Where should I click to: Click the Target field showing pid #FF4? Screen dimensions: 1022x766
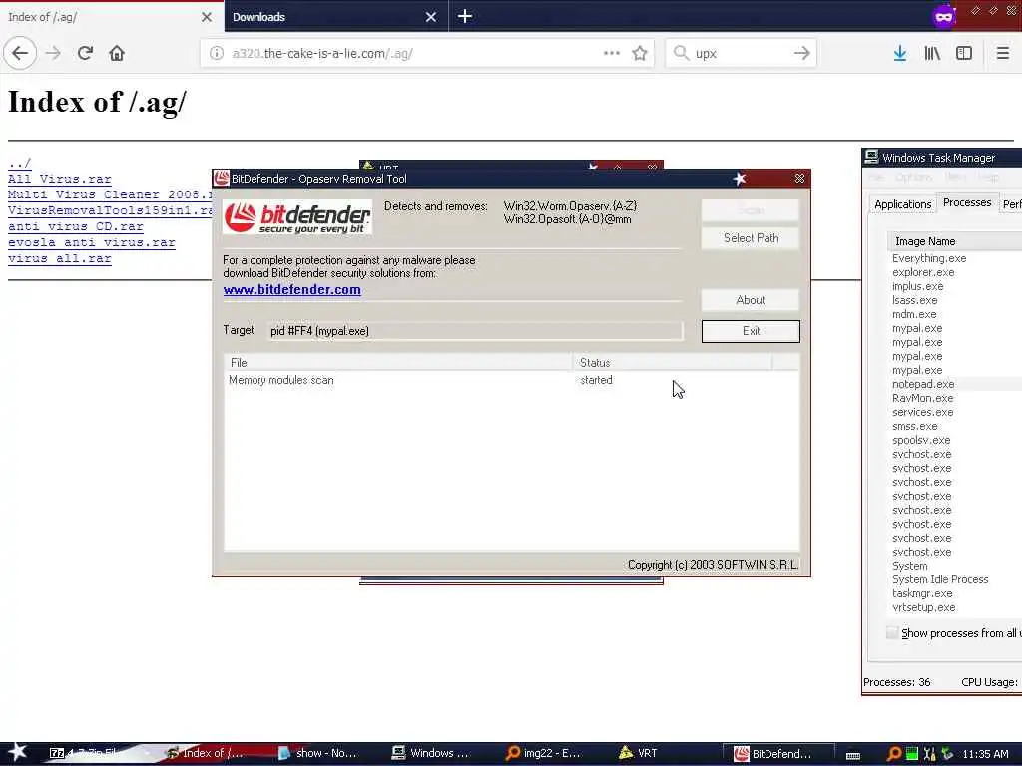click(x=476, y=331)
